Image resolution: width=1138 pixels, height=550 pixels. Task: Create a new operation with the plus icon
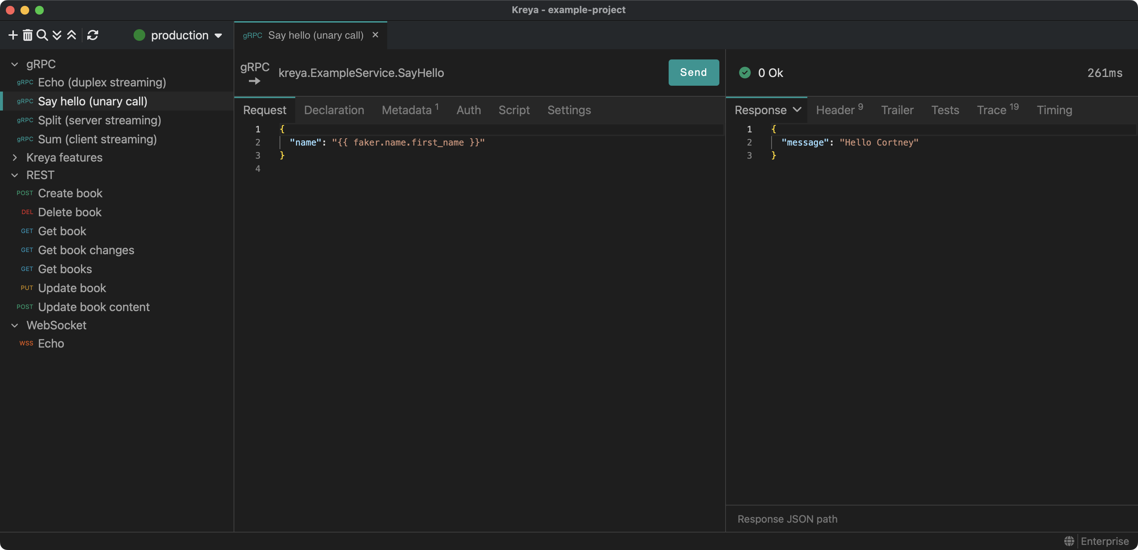click(12, 35)
